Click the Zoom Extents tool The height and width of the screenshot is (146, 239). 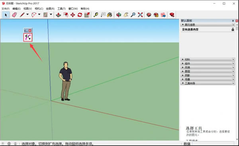click(x=140, y=15)
